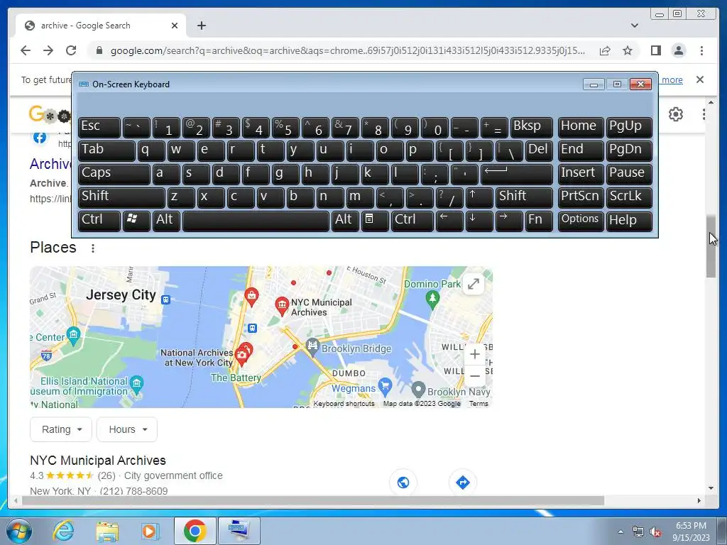727x545 pixels.
Task: Open Chrome side panel icon
Action: [x=655, y=50]
